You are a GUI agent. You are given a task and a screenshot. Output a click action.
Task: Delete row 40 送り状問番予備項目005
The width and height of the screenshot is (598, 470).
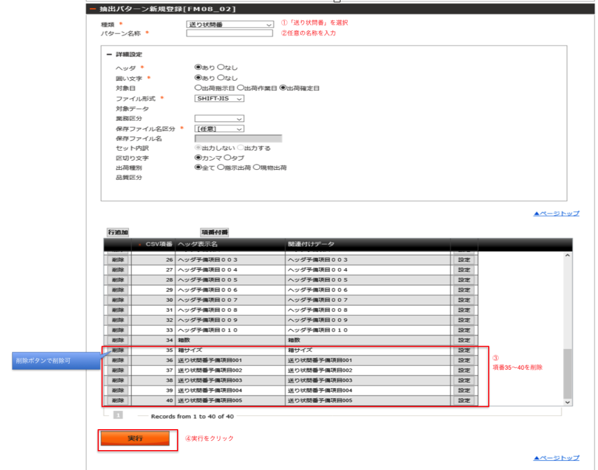click(118, 401)
